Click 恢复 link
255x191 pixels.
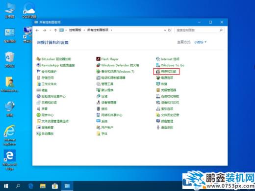click(x=164, y=84)
